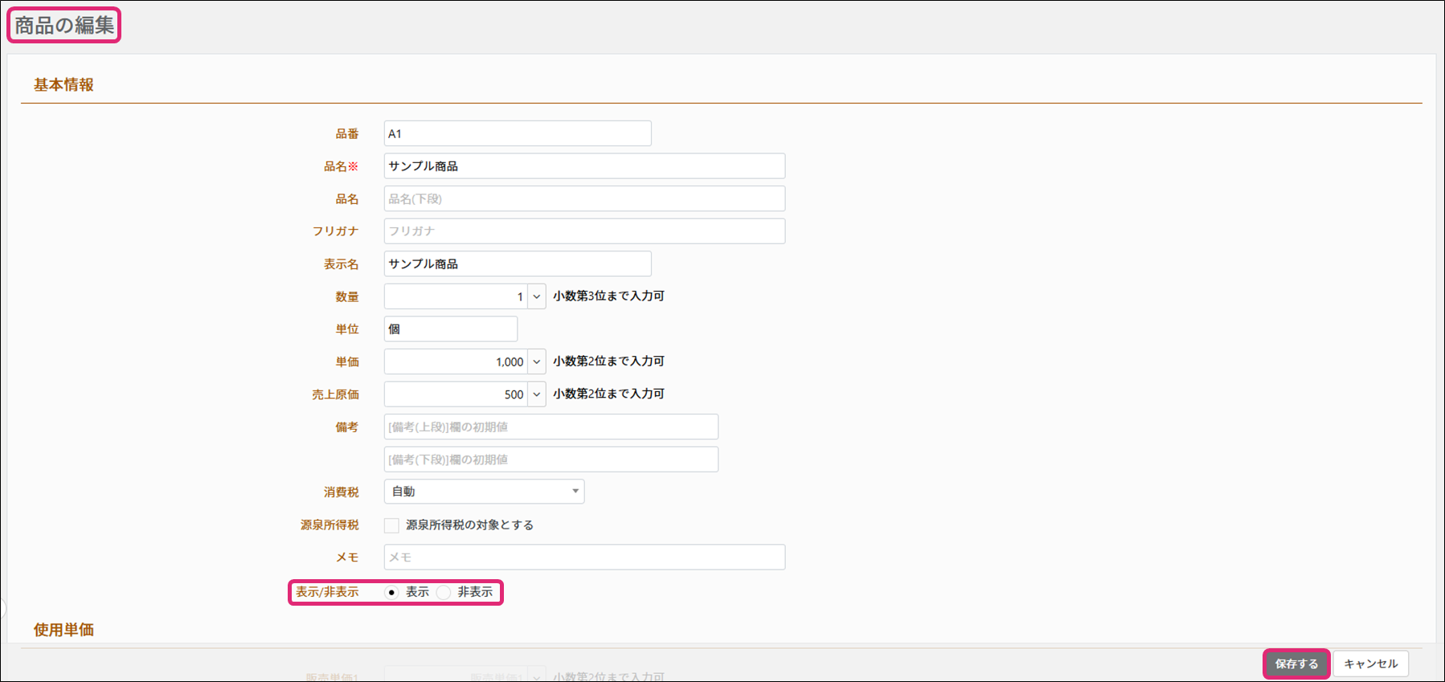
Task: Click the キャンセル button
Action: point(1370,664)
